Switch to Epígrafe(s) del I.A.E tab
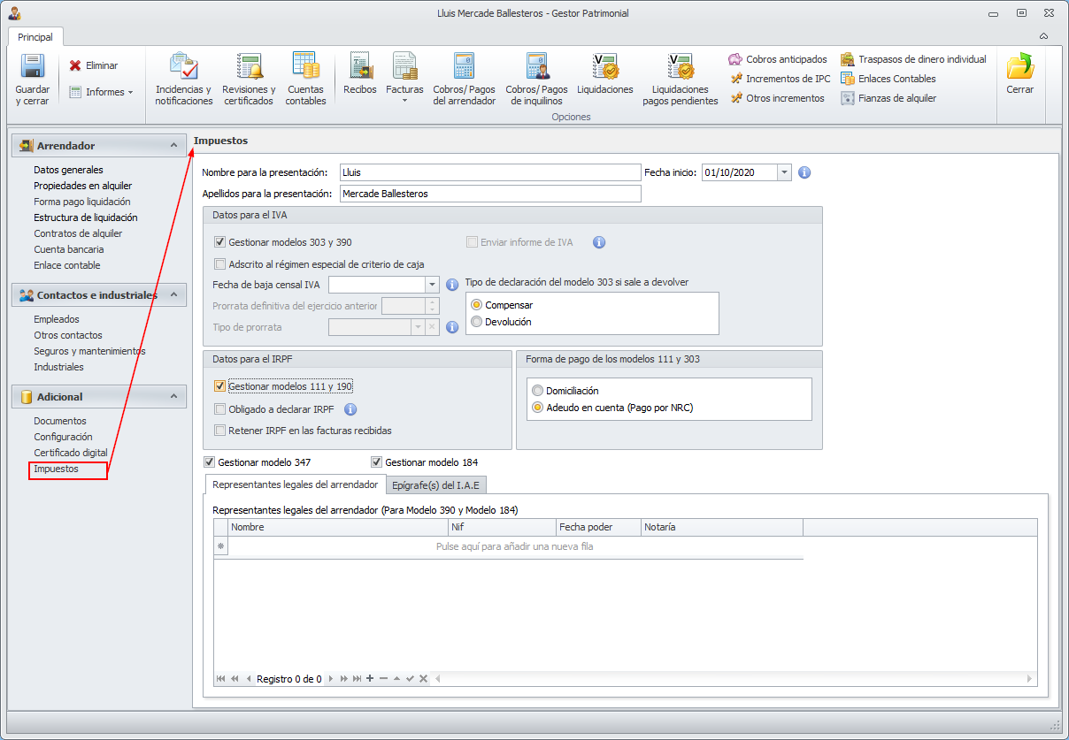 [x=437, y=484]
